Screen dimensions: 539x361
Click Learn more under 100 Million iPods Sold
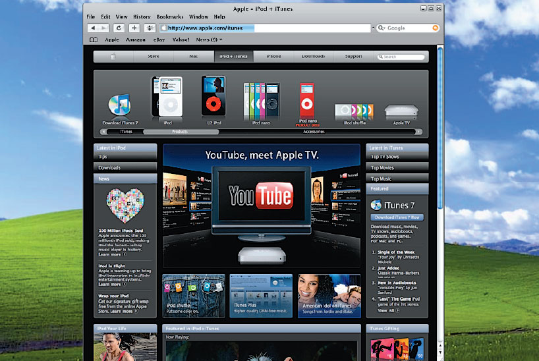pyautogui.click(x=112, y=254)
